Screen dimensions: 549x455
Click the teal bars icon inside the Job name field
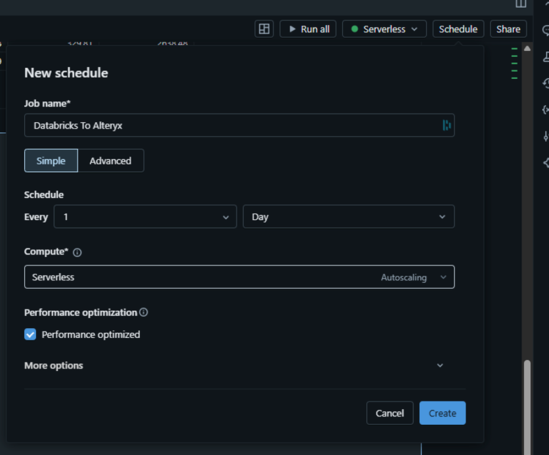pos(447,125)
